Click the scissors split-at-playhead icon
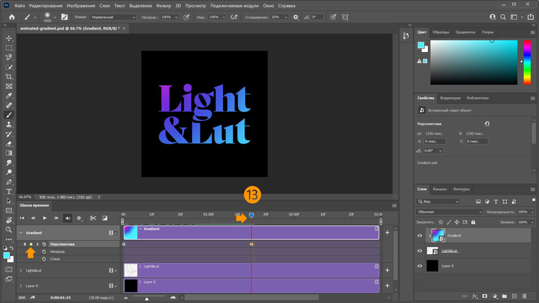Image resolution: width=539 pixels, height=303 pixels. click(x=93, y=218)
